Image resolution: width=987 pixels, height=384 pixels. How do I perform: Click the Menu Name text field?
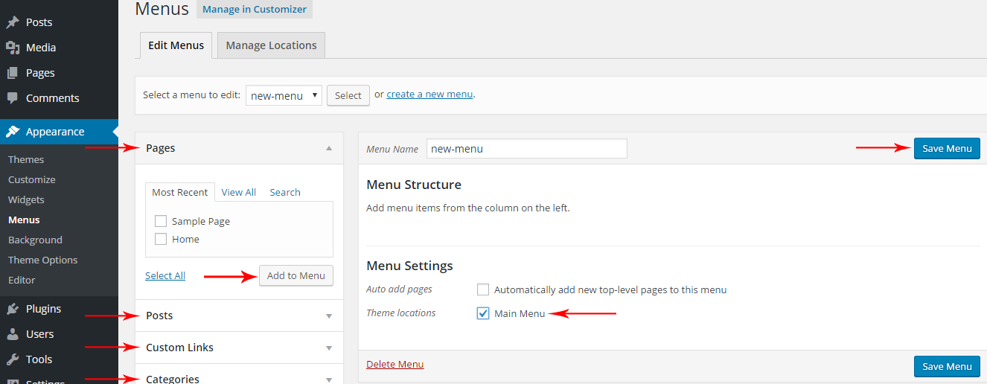(x=526, y=149)
